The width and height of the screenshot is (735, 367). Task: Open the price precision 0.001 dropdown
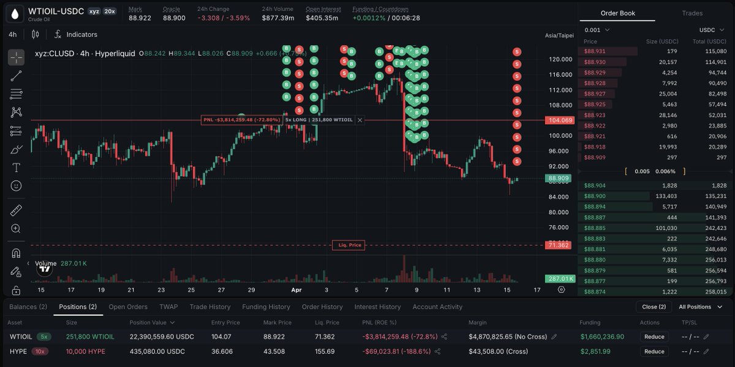(x=597, y=30)
